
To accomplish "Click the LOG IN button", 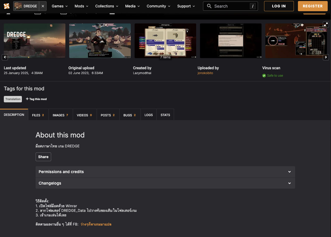I will tap(279, 6).
